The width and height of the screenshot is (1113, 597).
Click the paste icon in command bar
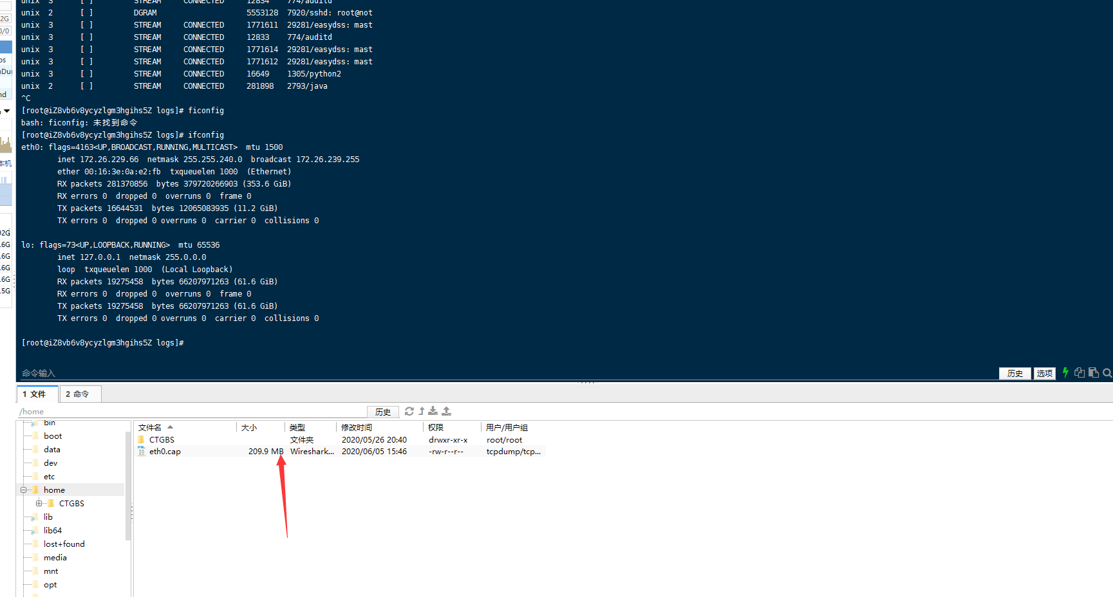pos(1094,372)
